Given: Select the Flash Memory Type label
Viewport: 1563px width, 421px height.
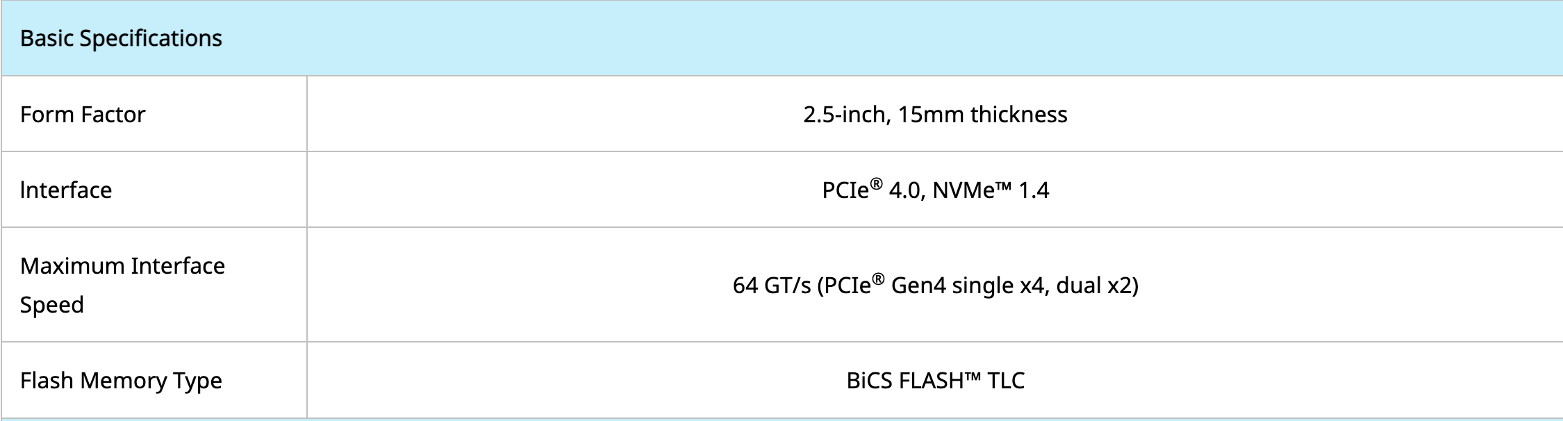Looking at the screenshot, I should pyautogui.click(x=121, y=381).
